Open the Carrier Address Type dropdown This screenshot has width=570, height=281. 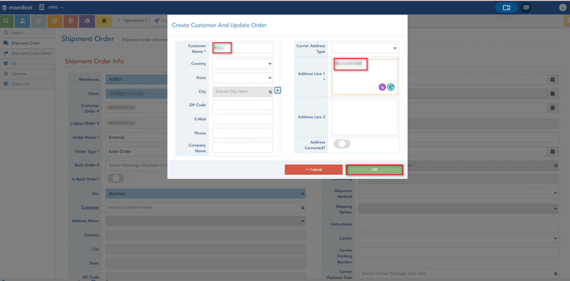pyautogui.click(x=364, y=48)
